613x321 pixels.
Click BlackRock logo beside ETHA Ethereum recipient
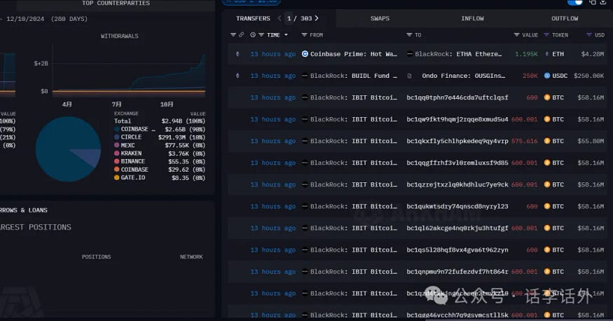pyautogui.click(x=410, y=54)
